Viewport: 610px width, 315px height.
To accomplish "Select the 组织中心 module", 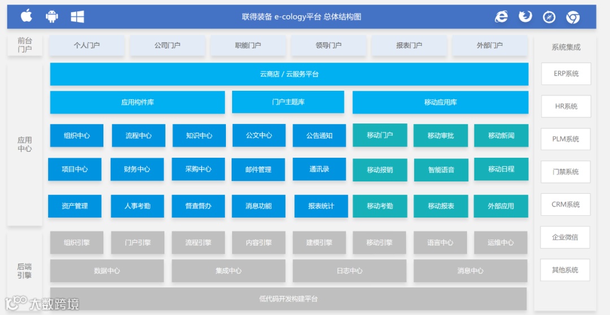I will [x=77, y=135].
